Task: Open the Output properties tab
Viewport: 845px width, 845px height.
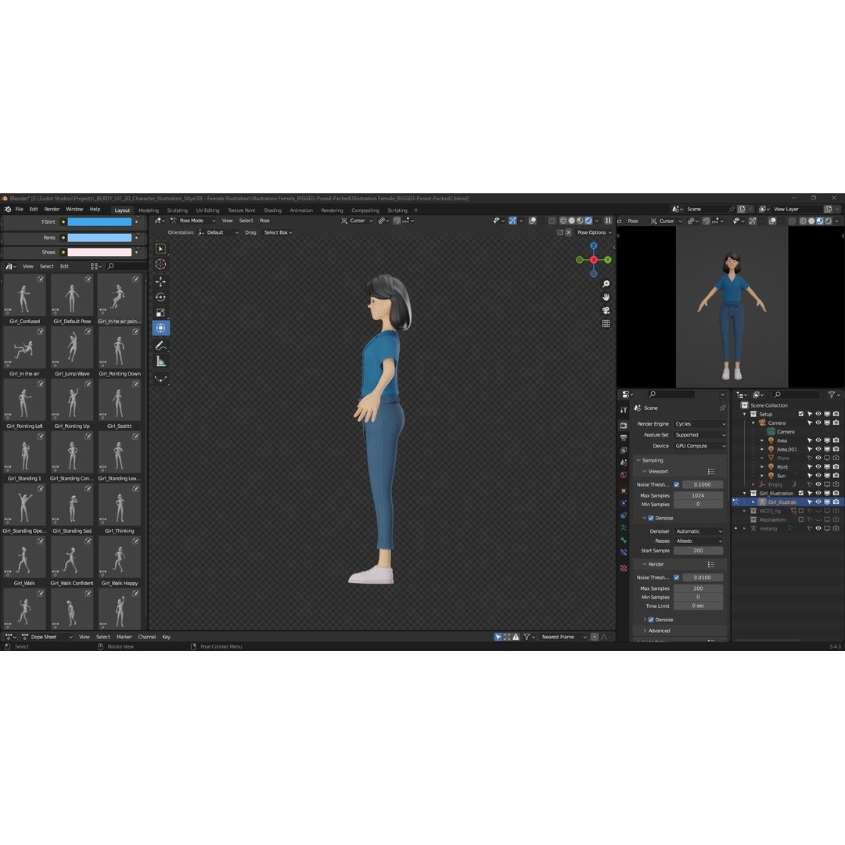Action: coord(624,437)
